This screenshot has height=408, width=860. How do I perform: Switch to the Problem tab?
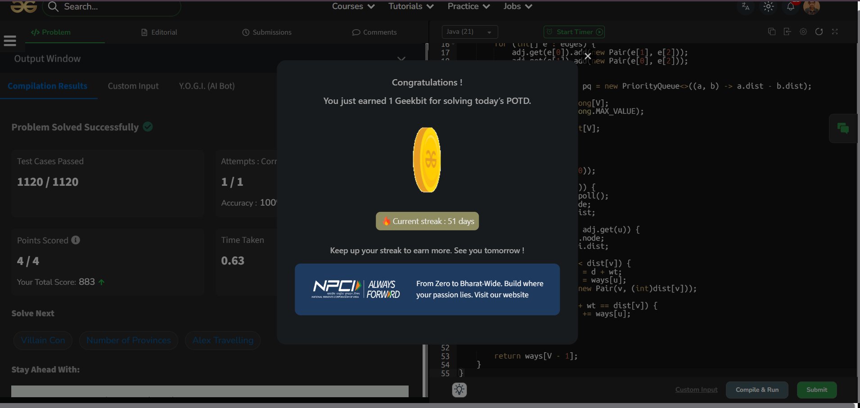click(x=51, y=32)
